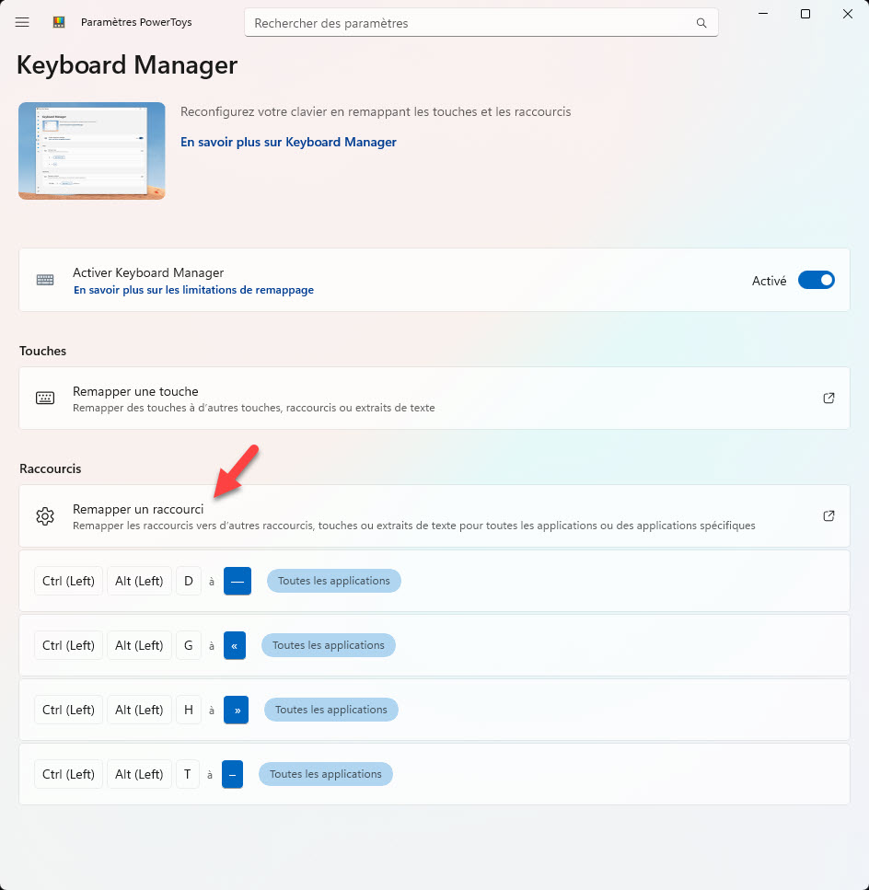The image size is (869, 890).
Task: Maximize the PowerToys window
Action: (x=805, y=14)
